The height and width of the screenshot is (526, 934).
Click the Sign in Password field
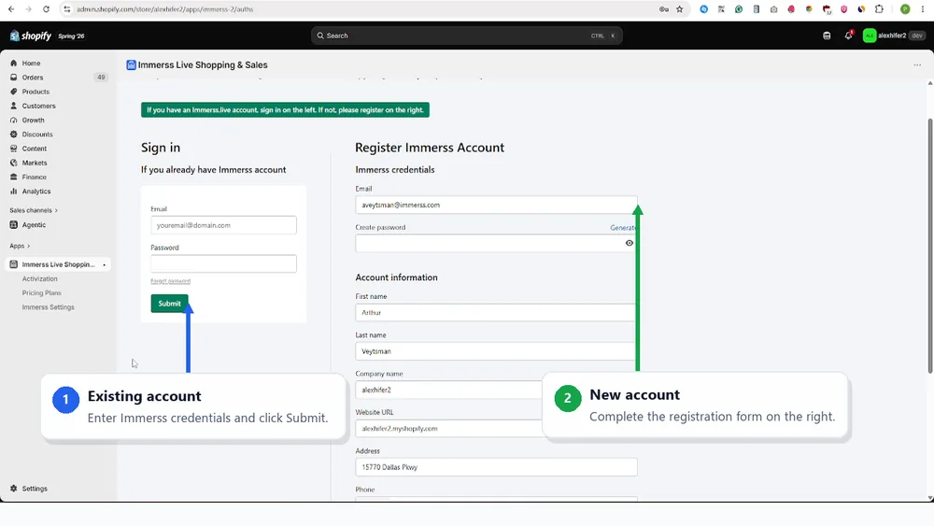tap(223, 263)
